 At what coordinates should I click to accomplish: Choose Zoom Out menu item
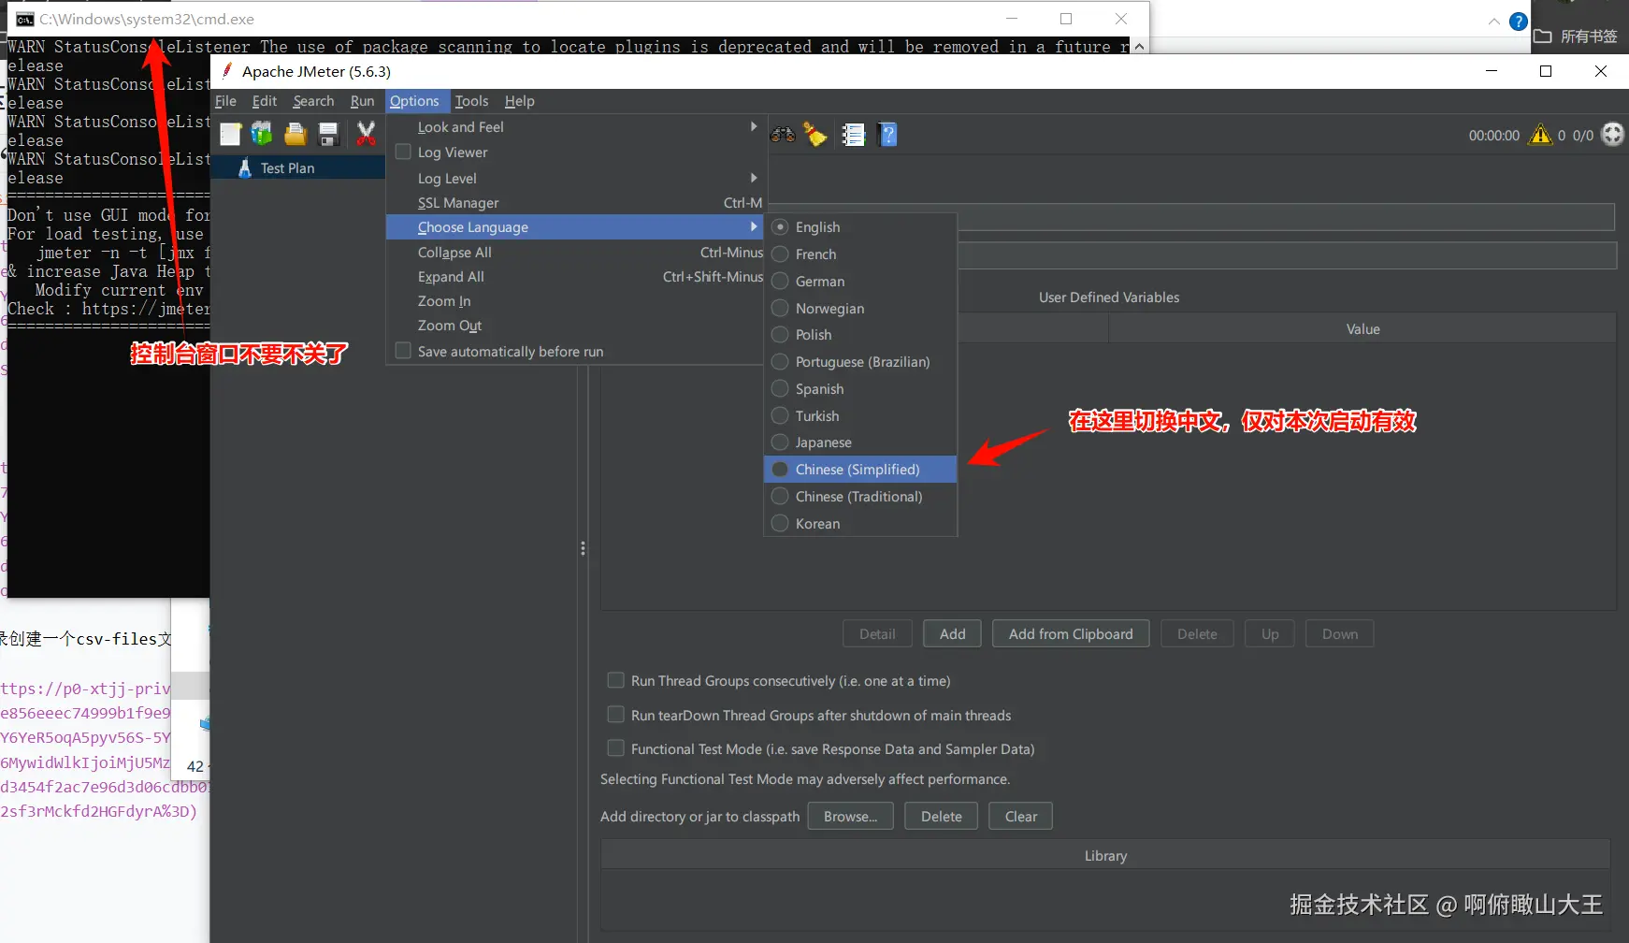(x=575, y=326)
